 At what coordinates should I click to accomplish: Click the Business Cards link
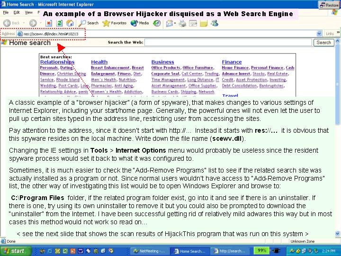point(165,91)
